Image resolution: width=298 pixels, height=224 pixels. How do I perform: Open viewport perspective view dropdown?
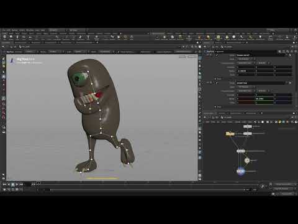point(183,57)
